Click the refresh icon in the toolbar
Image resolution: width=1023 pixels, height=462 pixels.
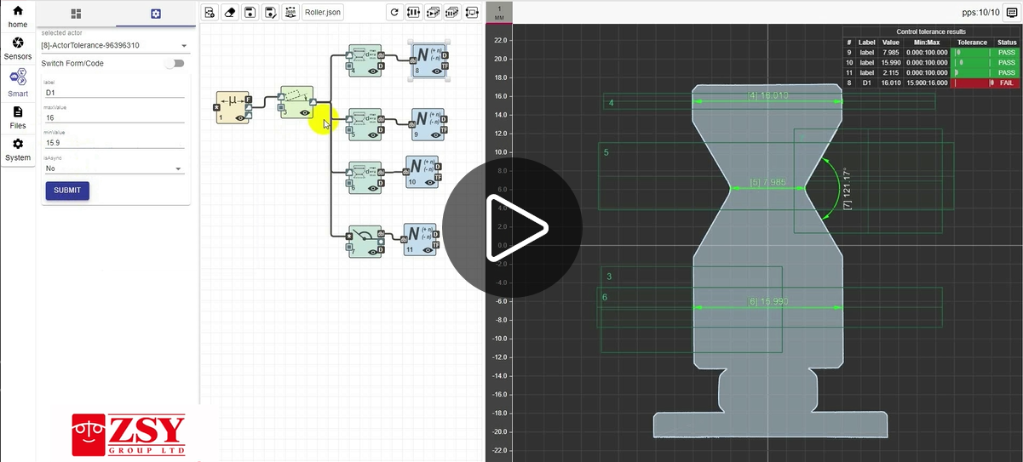click(x=394, y=13)
